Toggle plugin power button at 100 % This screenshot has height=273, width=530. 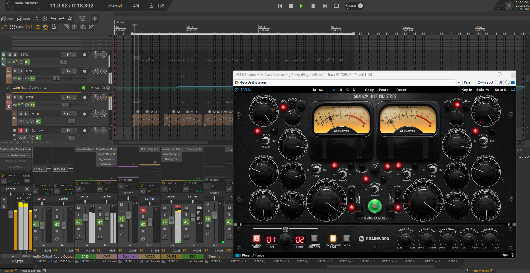237,90
